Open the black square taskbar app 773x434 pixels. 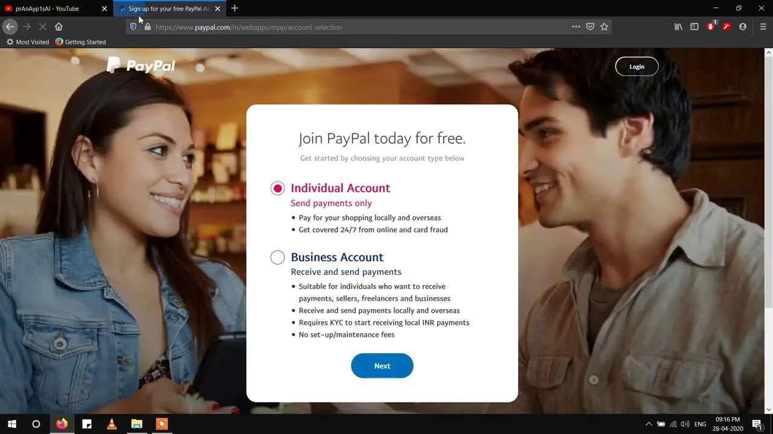[86, 424]
